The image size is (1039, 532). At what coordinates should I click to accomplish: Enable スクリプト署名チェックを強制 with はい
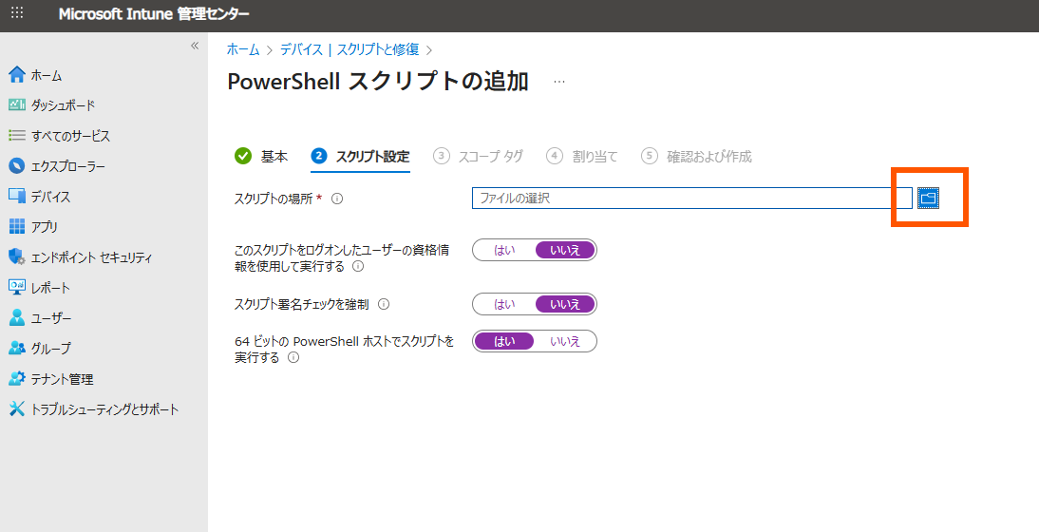click(504, 304)
